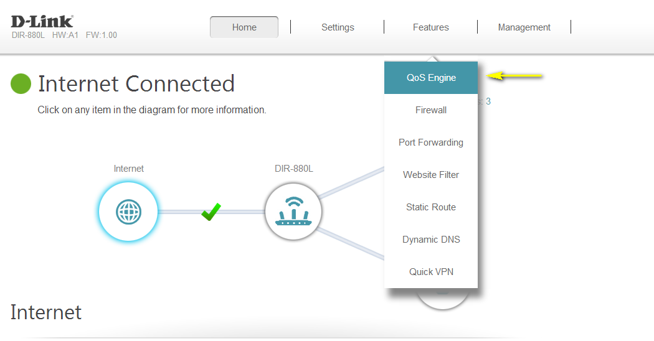Click the DIR-880L router icon
The image size is (654, 341).
pyautogui.click(x=293, y=212)
